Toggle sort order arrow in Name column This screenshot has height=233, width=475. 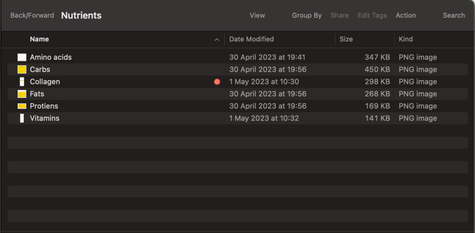point(216,40)
